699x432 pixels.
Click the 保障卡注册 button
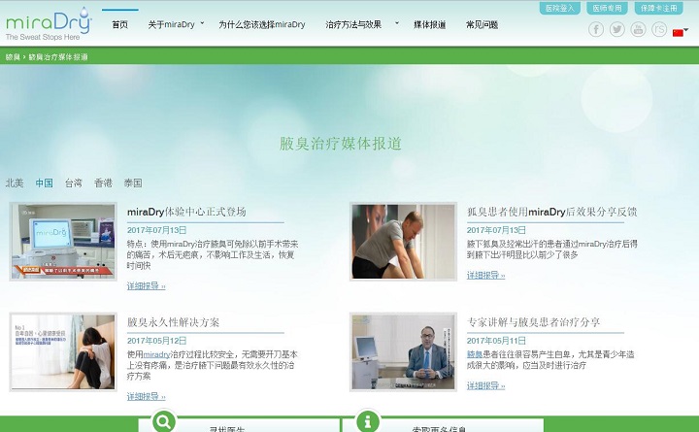658,8
